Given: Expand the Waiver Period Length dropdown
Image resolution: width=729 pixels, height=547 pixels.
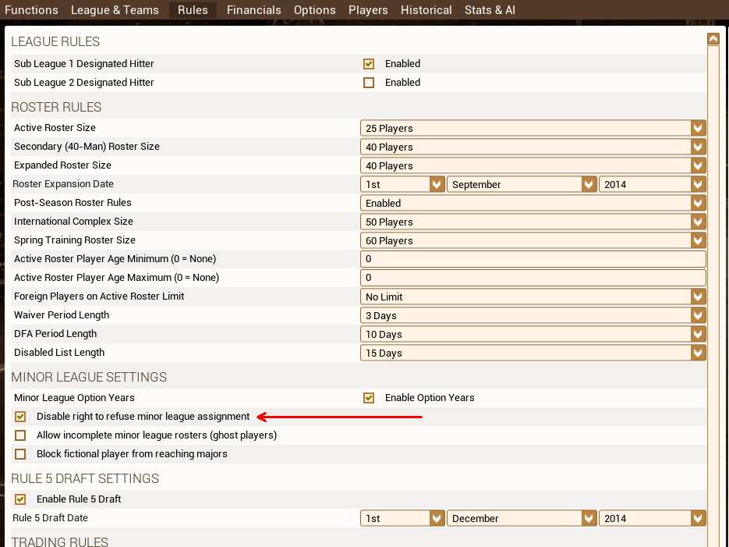Looking at the screenshot, I should coord(533,315).
